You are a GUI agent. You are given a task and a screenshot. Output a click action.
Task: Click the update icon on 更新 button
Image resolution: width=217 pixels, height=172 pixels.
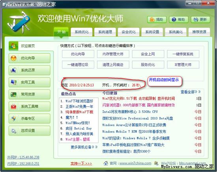coord(196,19)
